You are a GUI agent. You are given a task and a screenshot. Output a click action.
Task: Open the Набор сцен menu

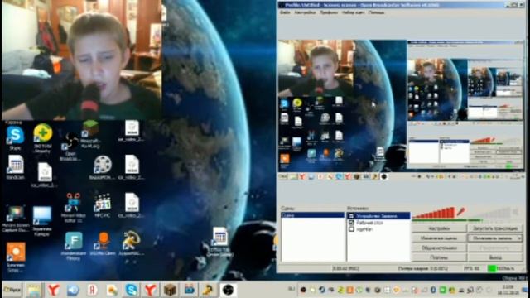click(354, 12)
